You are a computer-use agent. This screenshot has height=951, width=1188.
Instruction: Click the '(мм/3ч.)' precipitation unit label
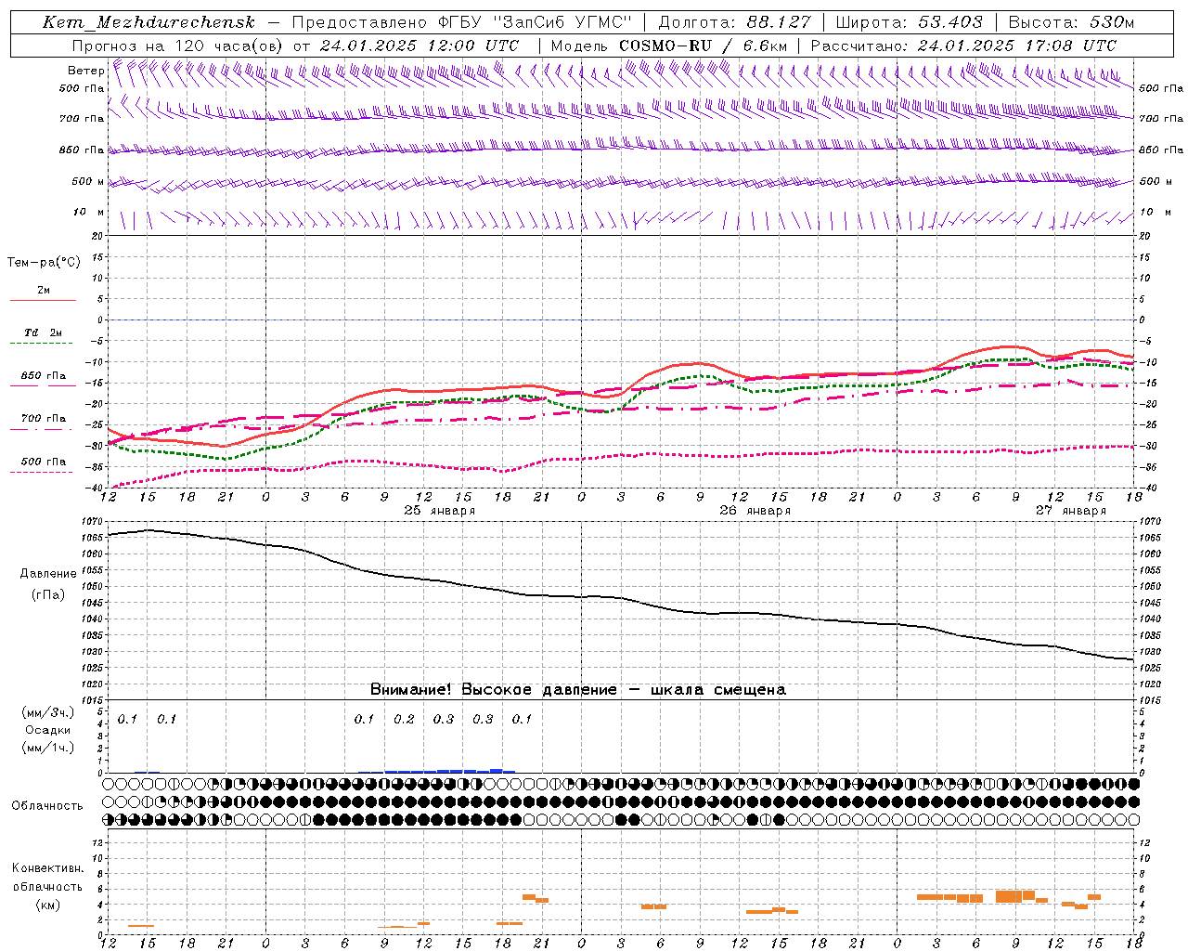[48, 712]
